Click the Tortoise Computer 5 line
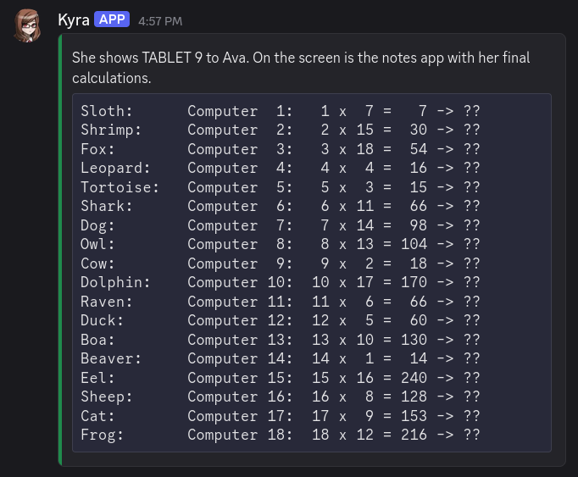 pyautogui.click(x=281, y=187)
